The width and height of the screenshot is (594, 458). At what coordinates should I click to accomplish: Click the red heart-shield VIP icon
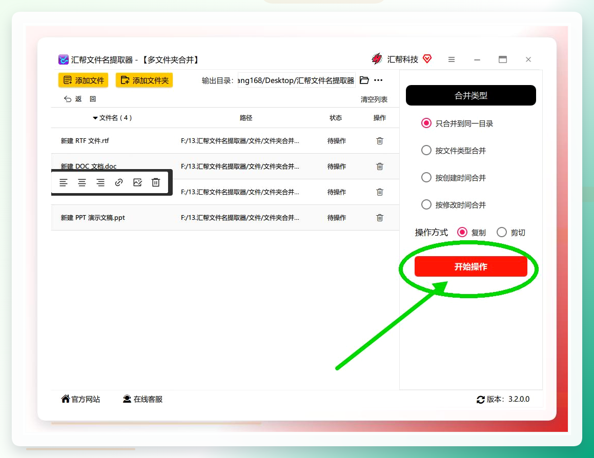pos(427,59)
